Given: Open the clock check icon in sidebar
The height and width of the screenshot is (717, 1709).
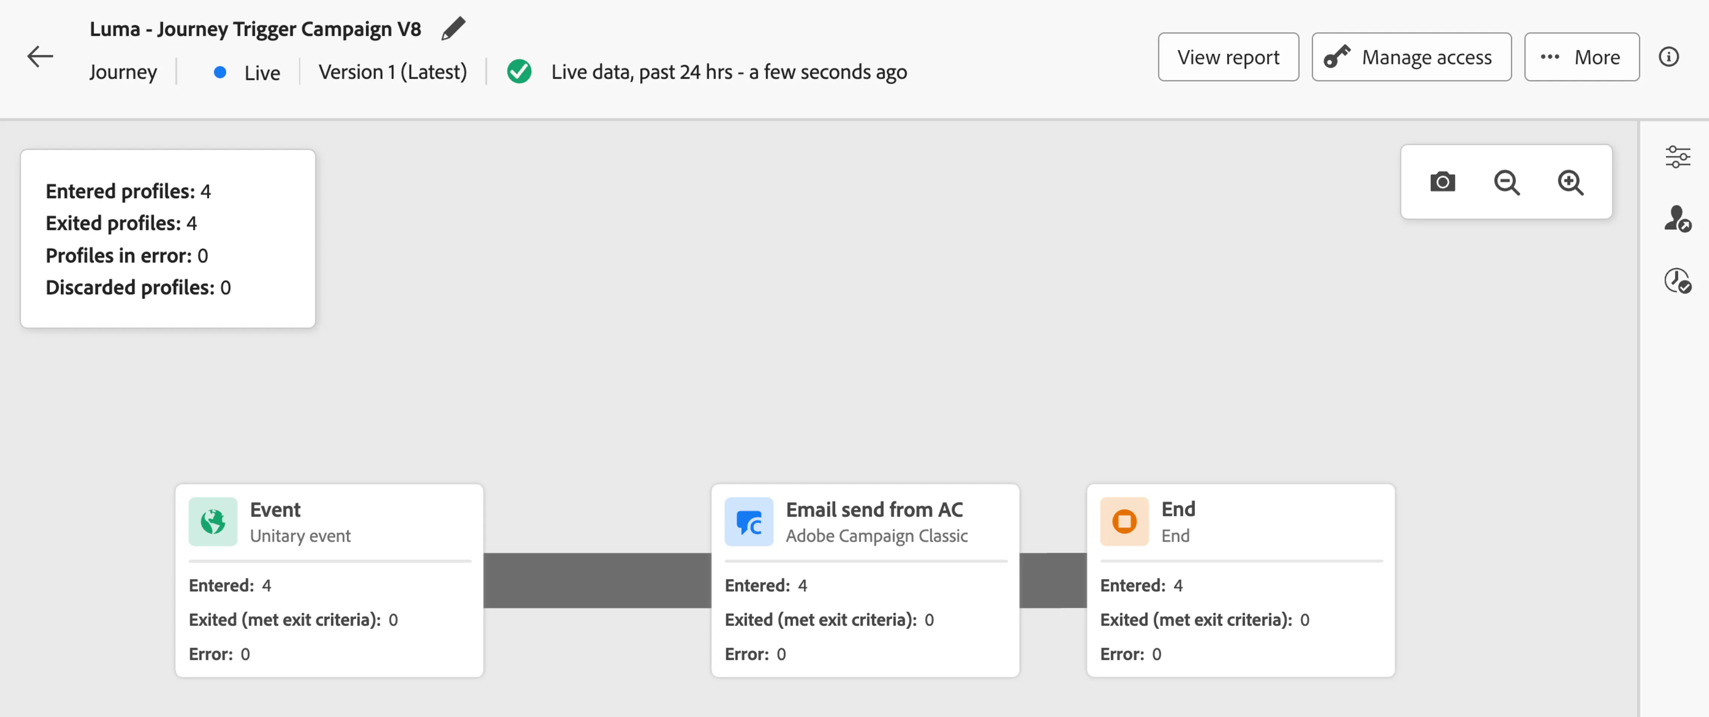Looking at the screenshot, I should (1677, 281).
